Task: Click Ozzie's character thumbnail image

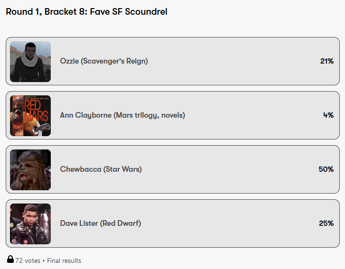Action: click(30, 62)
